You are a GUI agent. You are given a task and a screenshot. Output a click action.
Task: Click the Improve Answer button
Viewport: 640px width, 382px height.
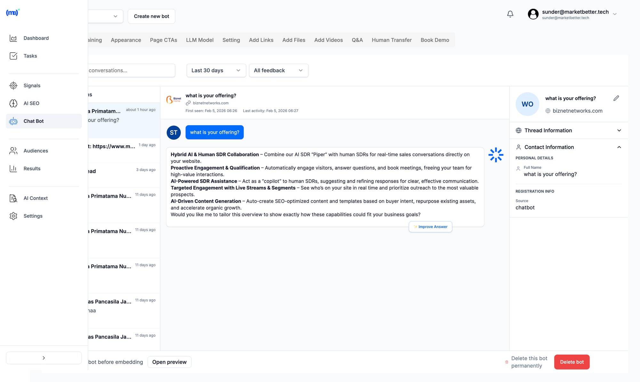tap(430, 226)
